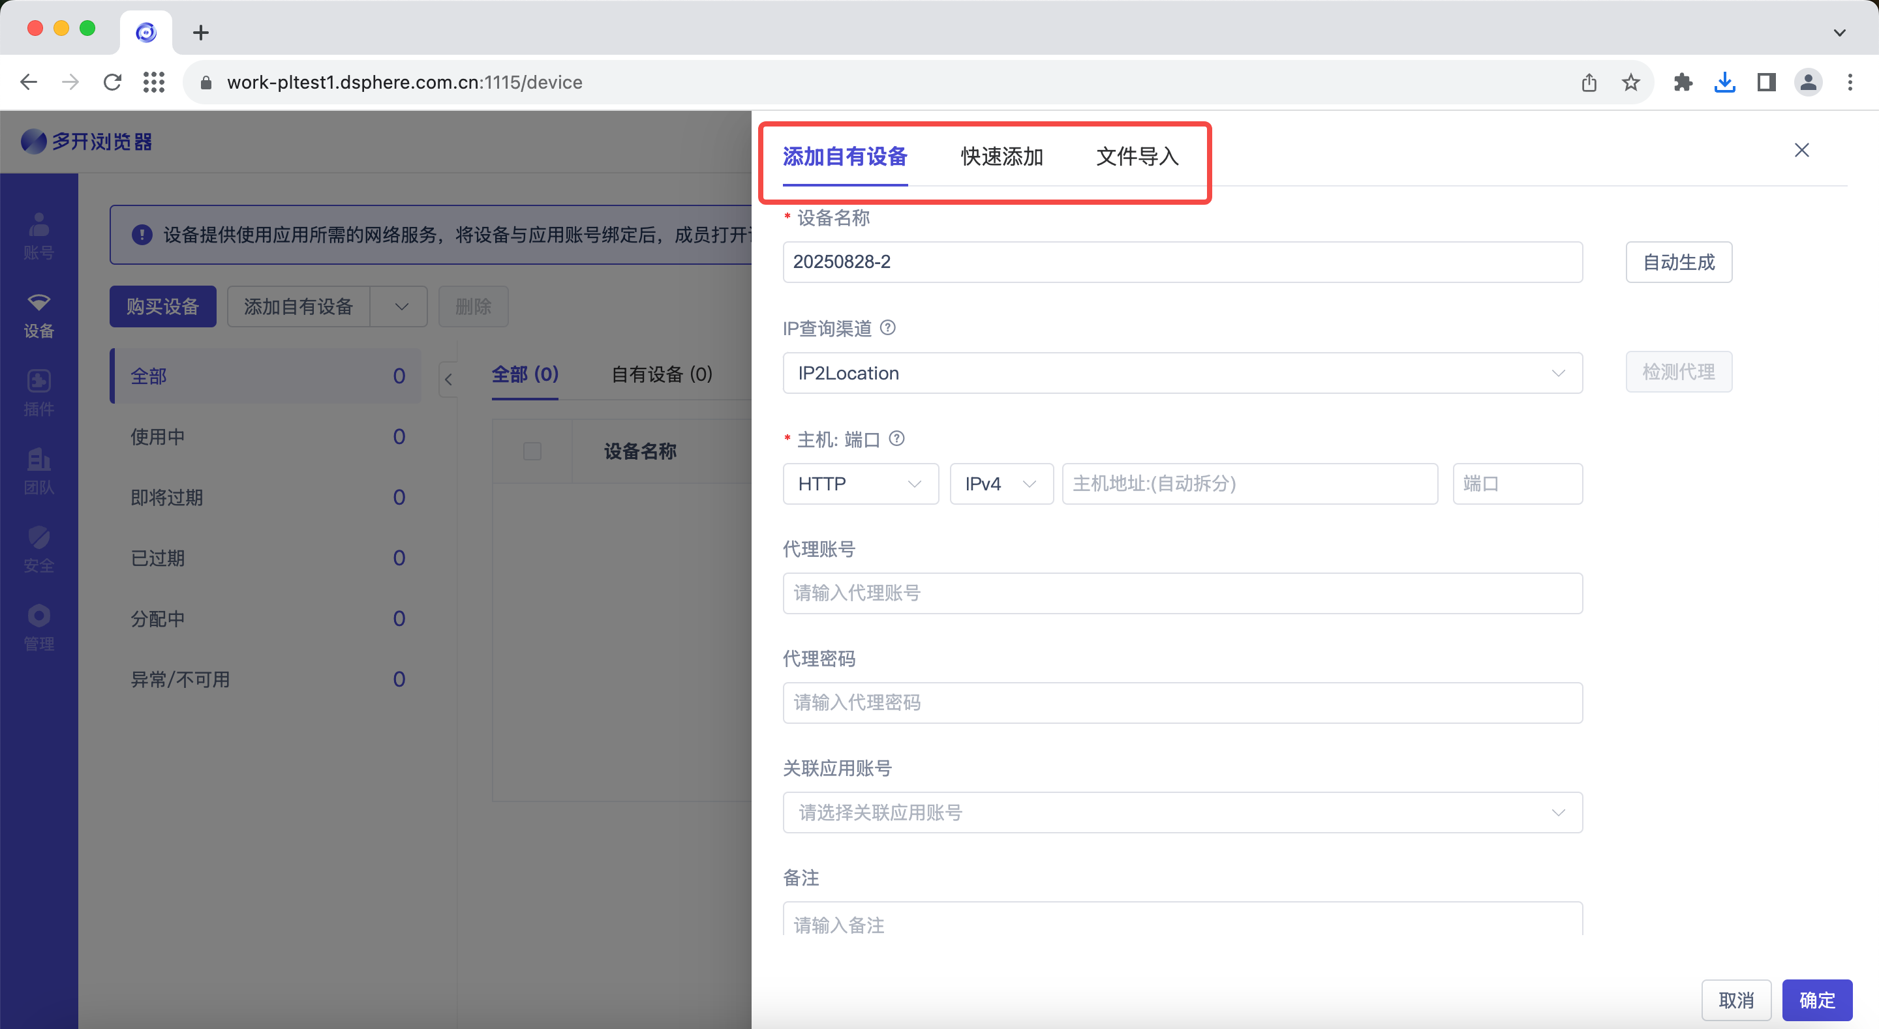The width and height of the screenshot is (1879, 1029).
Task: Focus the 端口 input field
Action: (1517, 483)
